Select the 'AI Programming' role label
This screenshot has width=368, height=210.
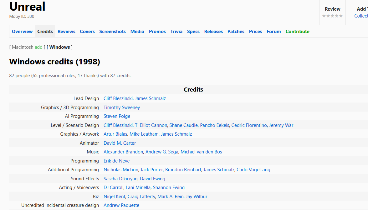[82, 116]
